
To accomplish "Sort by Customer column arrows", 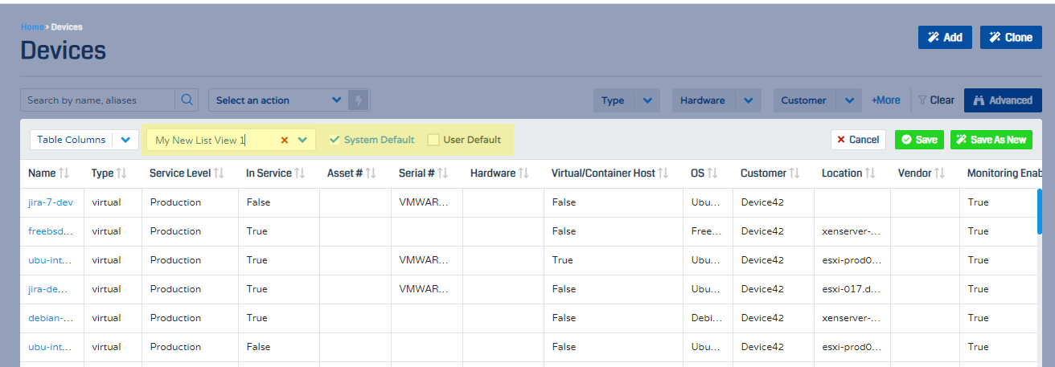I will click(794, 173).
